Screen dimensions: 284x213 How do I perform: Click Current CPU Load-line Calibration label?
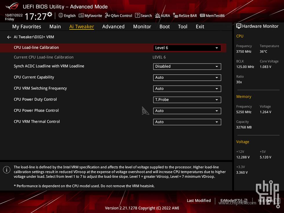(44, 57)
